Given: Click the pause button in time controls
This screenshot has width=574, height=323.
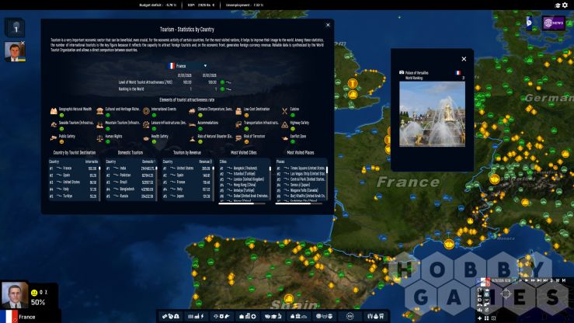Looking at the screenshot, I should (x=515, y=280).
